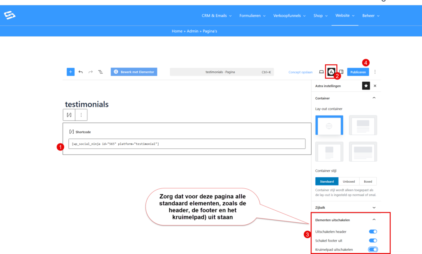Toggle the settings sidebar panel icon
Viewport: 422px width, 254px height.
pyautogui.click(x=341, y=72)
